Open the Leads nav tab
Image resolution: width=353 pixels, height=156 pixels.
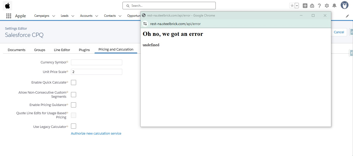tap(65, 16)
